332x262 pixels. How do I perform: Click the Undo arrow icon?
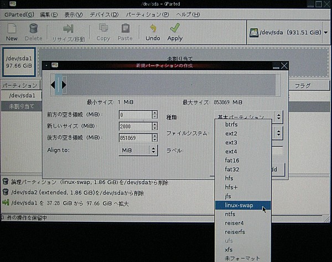(153, 28)
